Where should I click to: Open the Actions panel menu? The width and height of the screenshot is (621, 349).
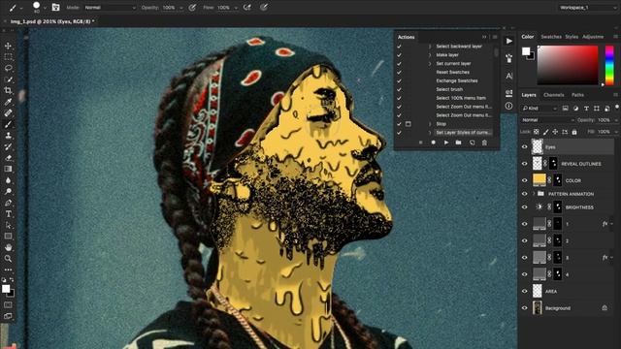(495, 37)
